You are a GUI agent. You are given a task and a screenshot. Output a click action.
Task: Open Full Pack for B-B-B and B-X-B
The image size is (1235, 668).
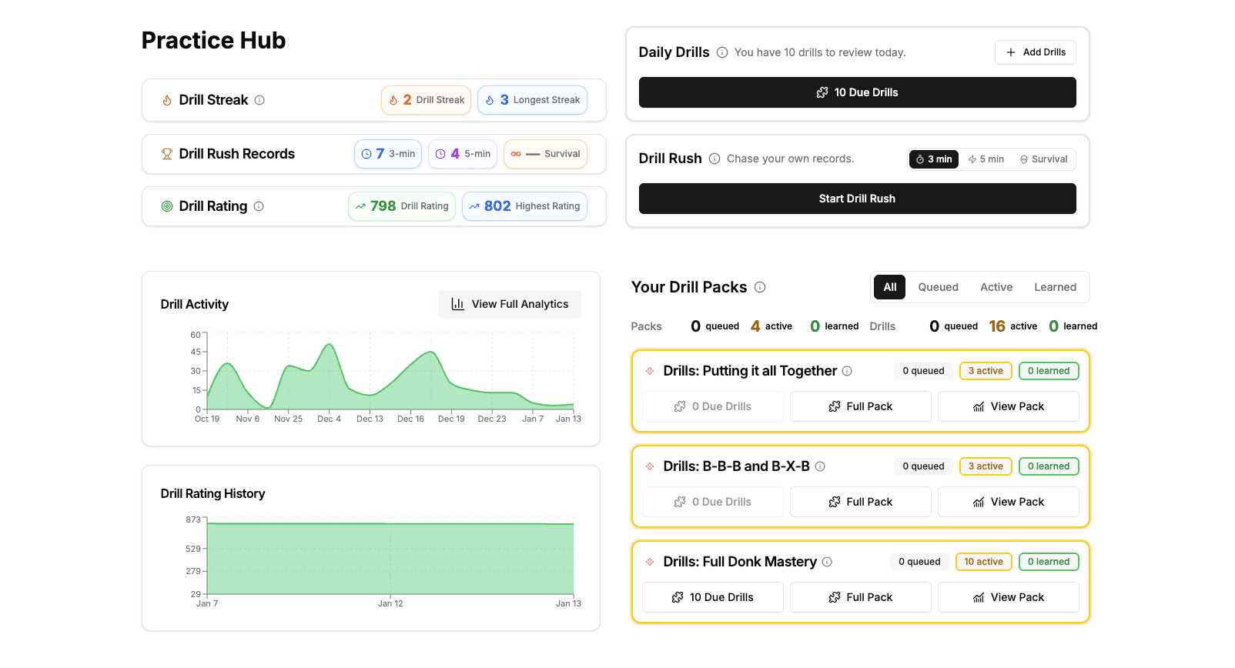point(861,502)
